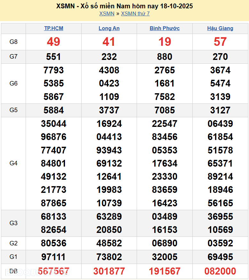Open the 'XSMN thứ 7' link

coord(135,13)
